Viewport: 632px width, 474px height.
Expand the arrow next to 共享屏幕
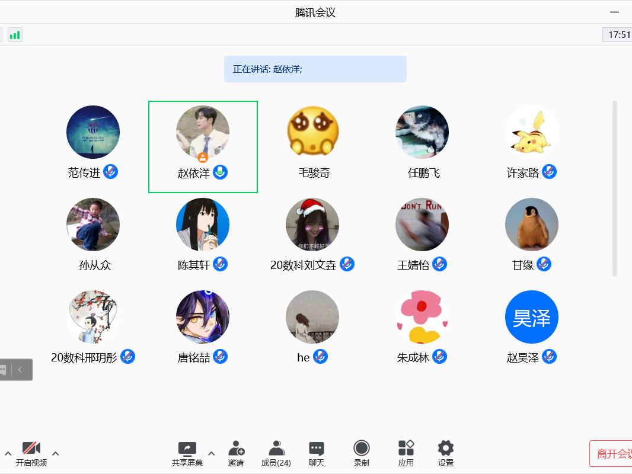(211, 454)
